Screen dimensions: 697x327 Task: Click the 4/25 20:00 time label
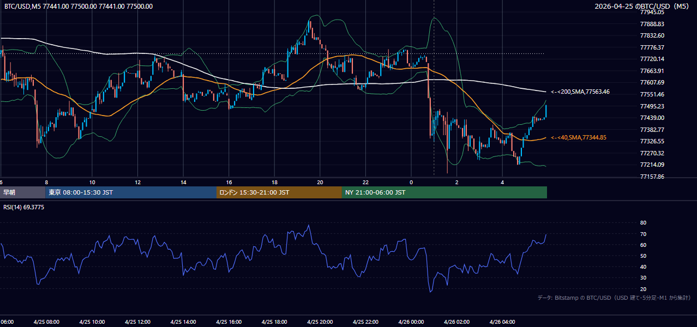click(x=320, y=322)
